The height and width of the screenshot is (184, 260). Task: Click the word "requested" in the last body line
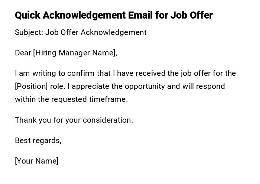pos(69,99)
